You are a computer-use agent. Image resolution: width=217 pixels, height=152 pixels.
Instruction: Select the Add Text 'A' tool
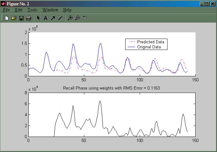[45, 18]
